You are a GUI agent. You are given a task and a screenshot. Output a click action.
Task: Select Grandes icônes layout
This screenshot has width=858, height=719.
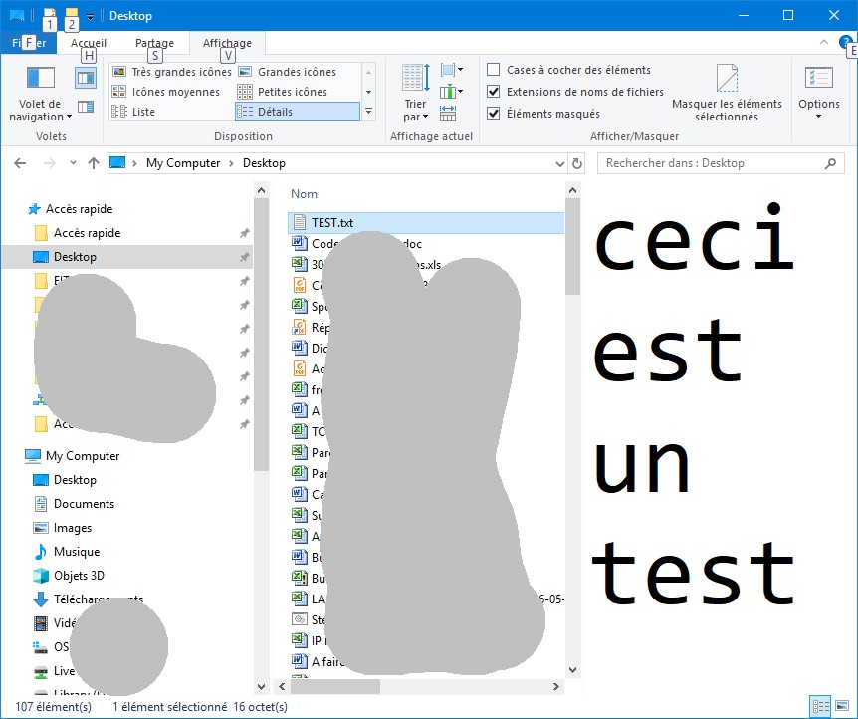pos(289,72)
